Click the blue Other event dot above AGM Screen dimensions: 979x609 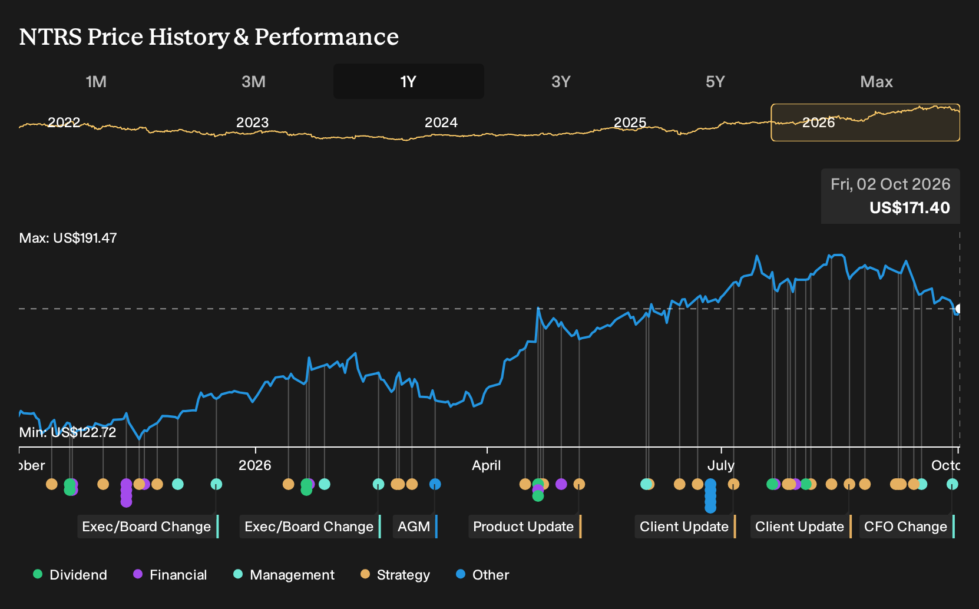[x=435, y=484]
